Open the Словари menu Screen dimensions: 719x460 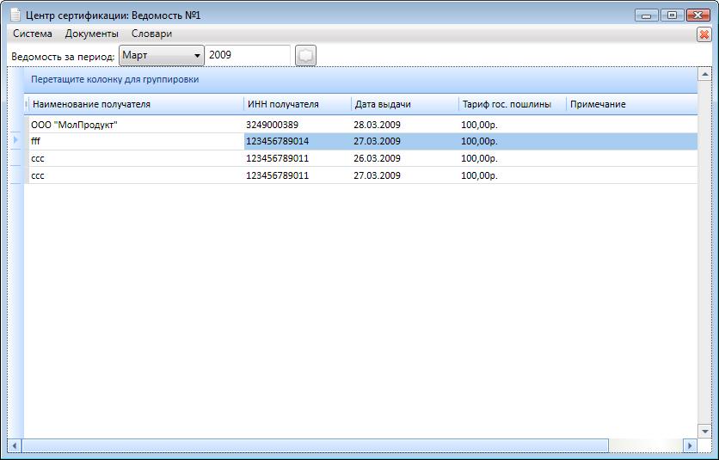(x=151, y=34)
